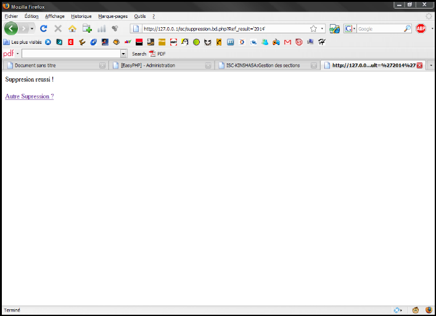Open the back/forward history dropdown arrow
Image resolution: width=436 pixels, height=316 pixels.
[x=32, y=28]
